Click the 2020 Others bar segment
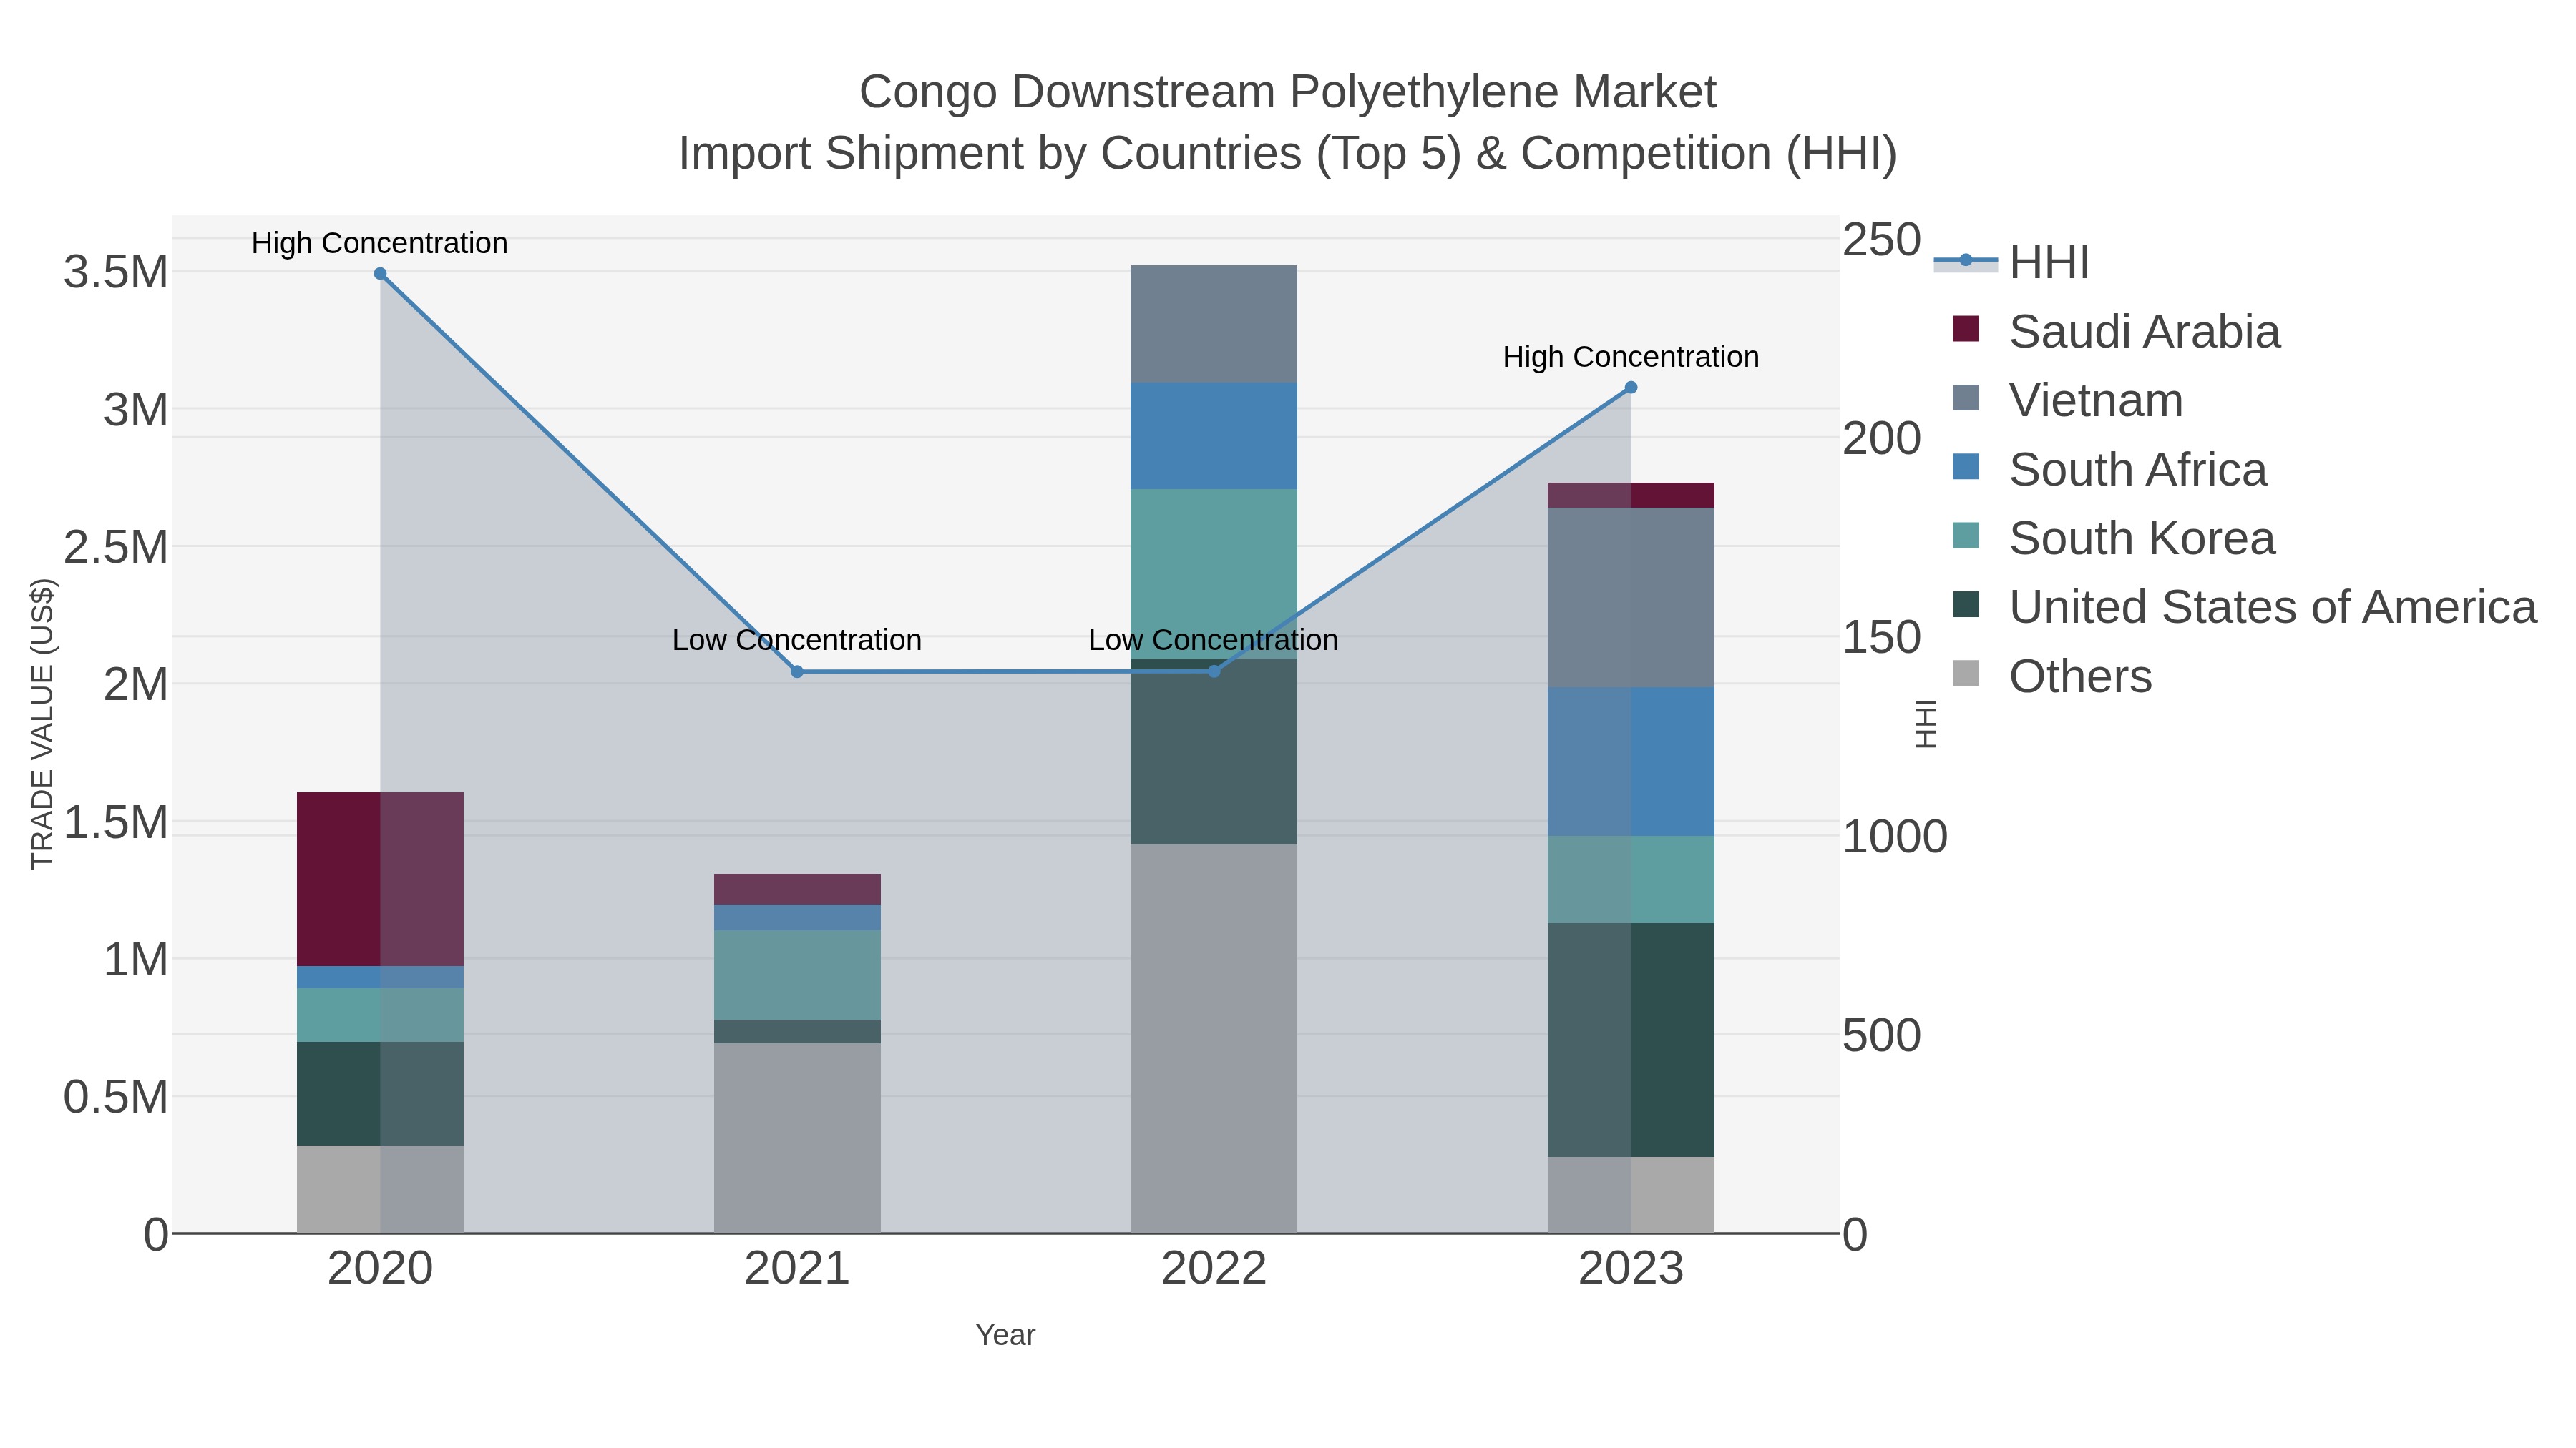 pos(380,1189)
